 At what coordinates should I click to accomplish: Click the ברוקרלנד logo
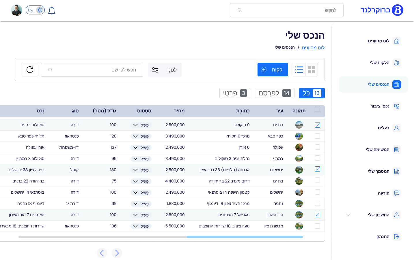pos(382,10)
